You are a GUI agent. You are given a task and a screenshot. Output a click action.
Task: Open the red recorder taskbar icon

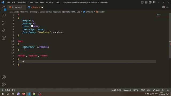(x=39, y=94)
